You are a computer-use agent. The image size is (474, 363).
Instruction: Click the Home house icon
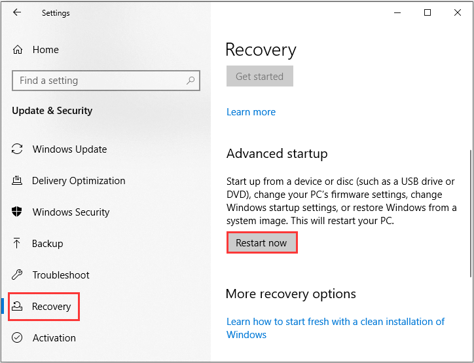point(18,50)
